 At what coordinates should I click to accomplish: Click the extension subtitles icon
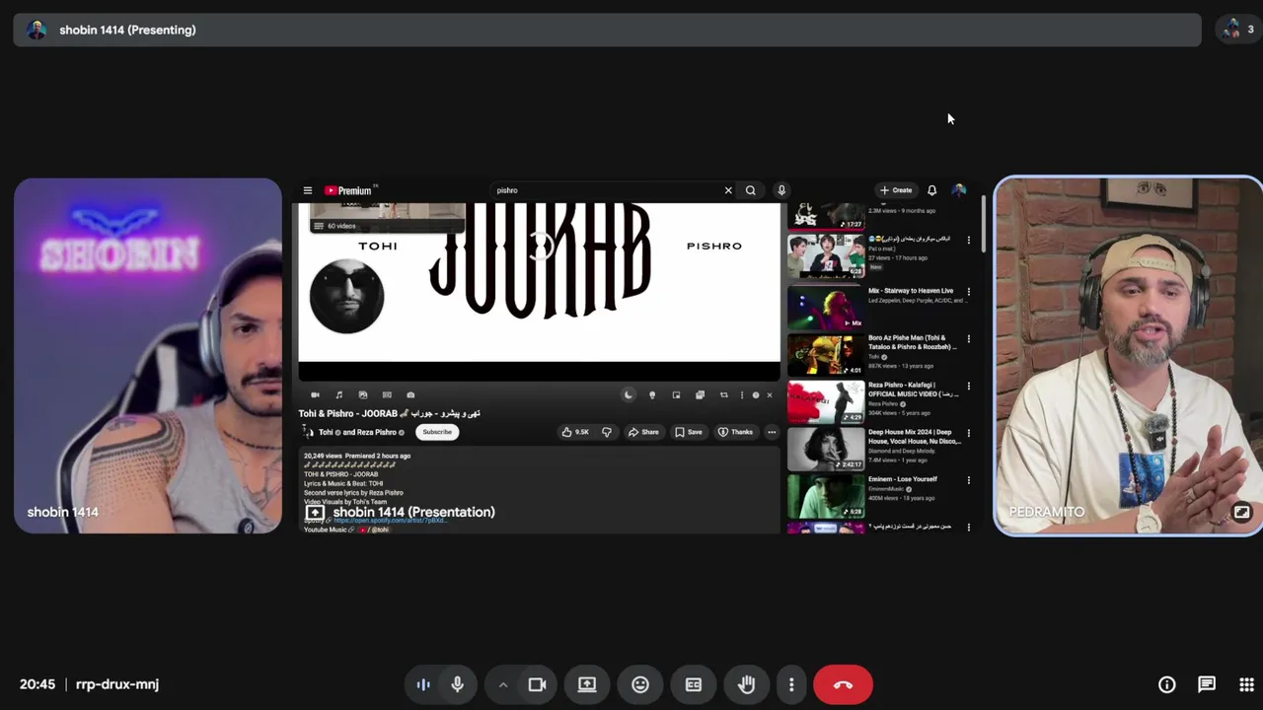[387, 395]
